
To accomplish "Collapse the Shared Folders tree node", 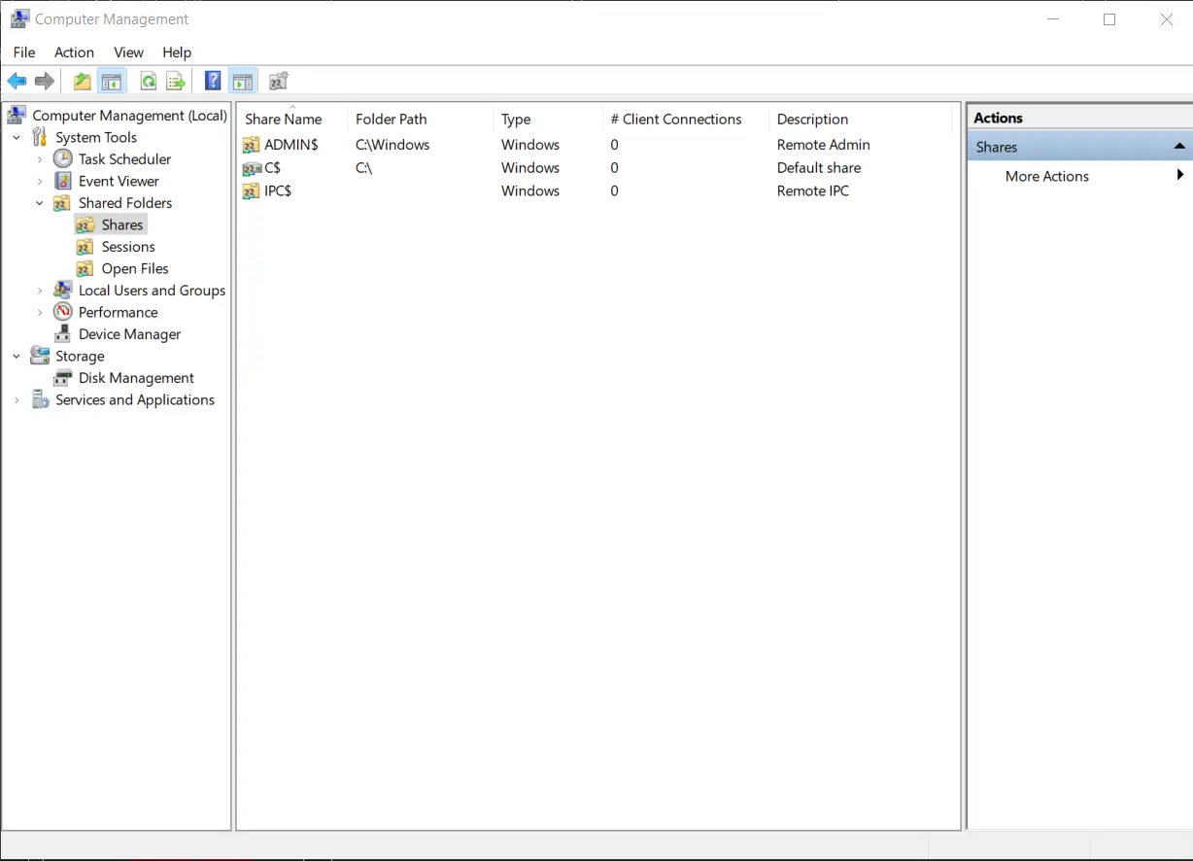I will click(x=40, y=203).
